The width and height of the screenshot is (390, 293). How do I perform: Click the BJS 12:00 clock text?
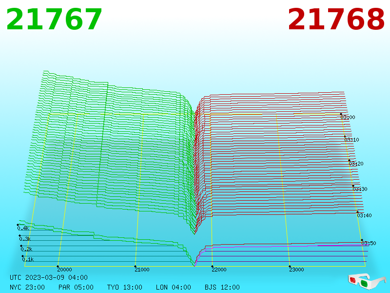[x=222, y=287]
